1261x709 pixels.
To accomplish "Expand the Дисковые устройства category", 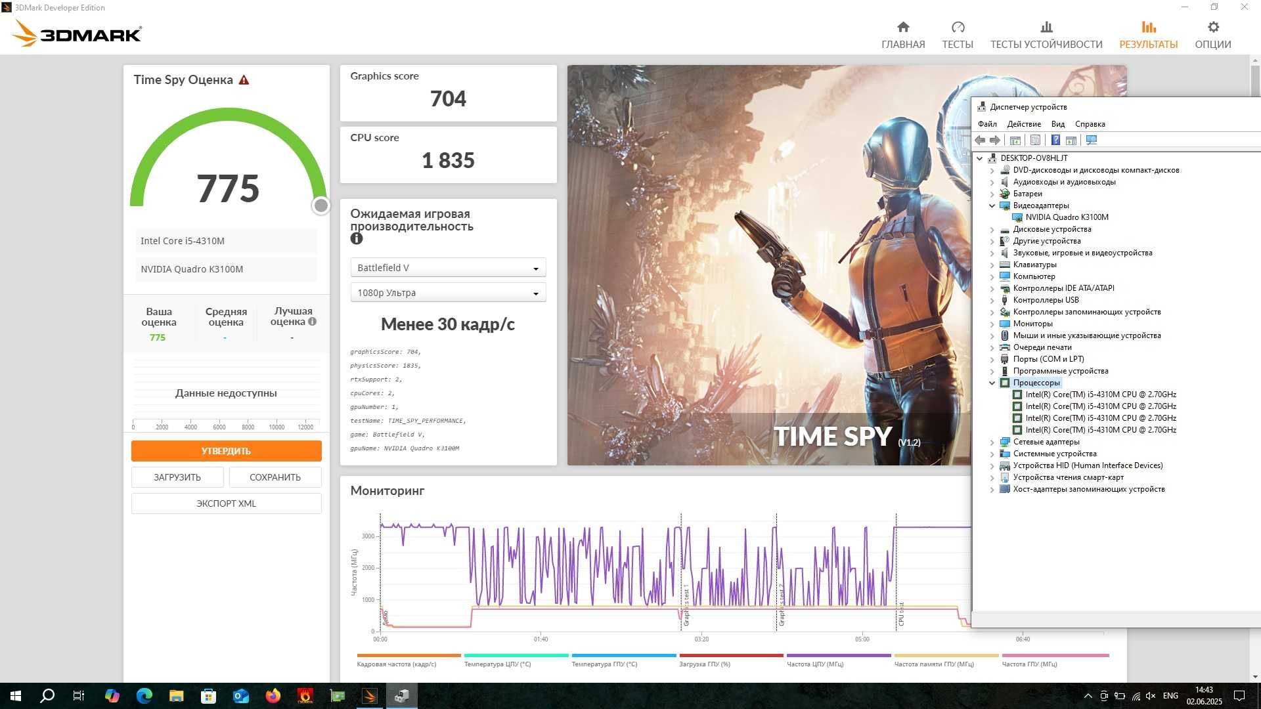I will pyautogui.click(x=992, y=229).
